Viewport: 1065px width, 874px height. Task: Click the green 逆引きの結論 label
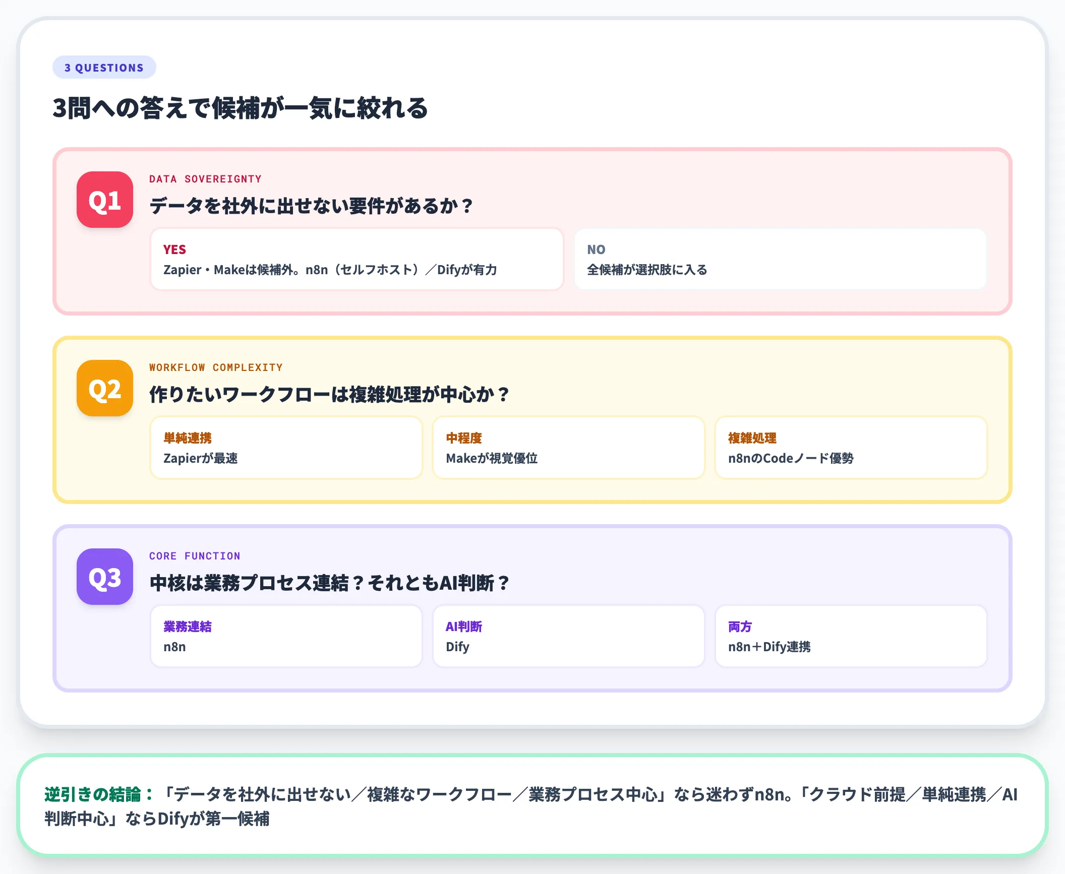[98, 794]
